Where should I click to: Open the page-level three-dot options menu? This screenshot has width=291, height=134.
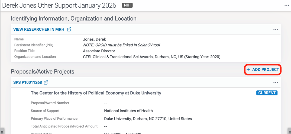[x=286, y=5]
